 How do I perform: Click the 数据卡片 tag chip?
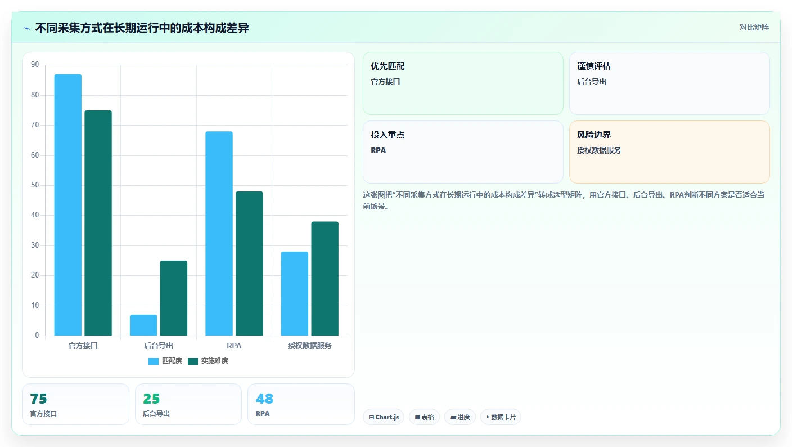click(x=501, y=417)
